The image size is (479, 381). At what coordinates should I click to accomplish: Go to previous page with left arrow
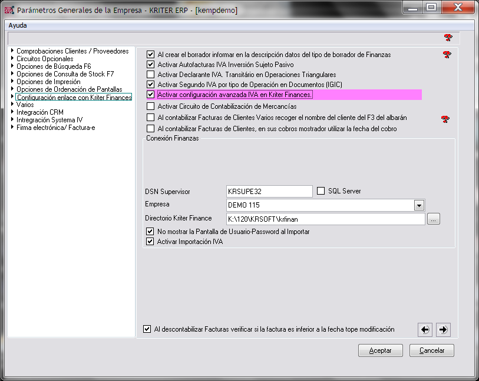pos(425,329)
